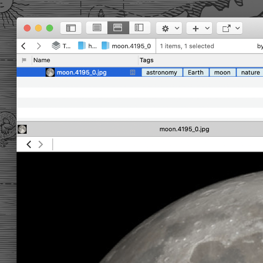
Task: Click the moon thumbnail in file row
Action: (50, 72)
